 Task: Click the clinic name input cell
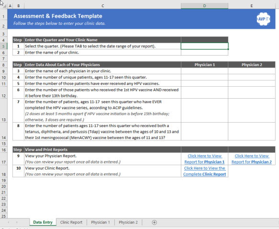[204, 52]
